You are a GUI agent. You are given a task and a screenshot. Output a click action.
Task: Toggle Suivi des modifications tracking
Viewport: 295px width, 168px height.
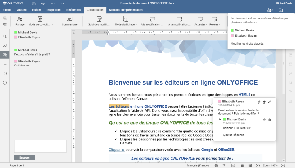(x=99, y=21)
